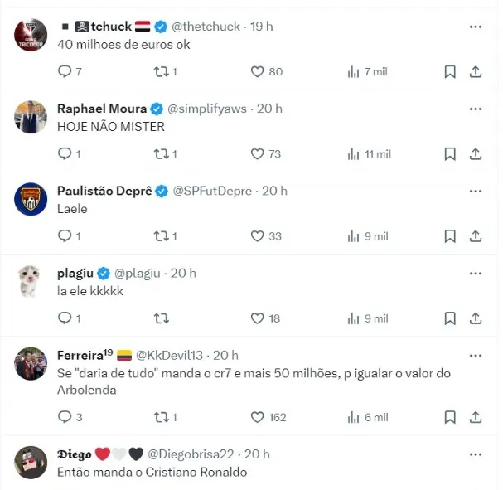The height and width of the screenshot is (490, 503).
Task: Open more options for Raphael Moura's tweet
Action: click(475, 109)
